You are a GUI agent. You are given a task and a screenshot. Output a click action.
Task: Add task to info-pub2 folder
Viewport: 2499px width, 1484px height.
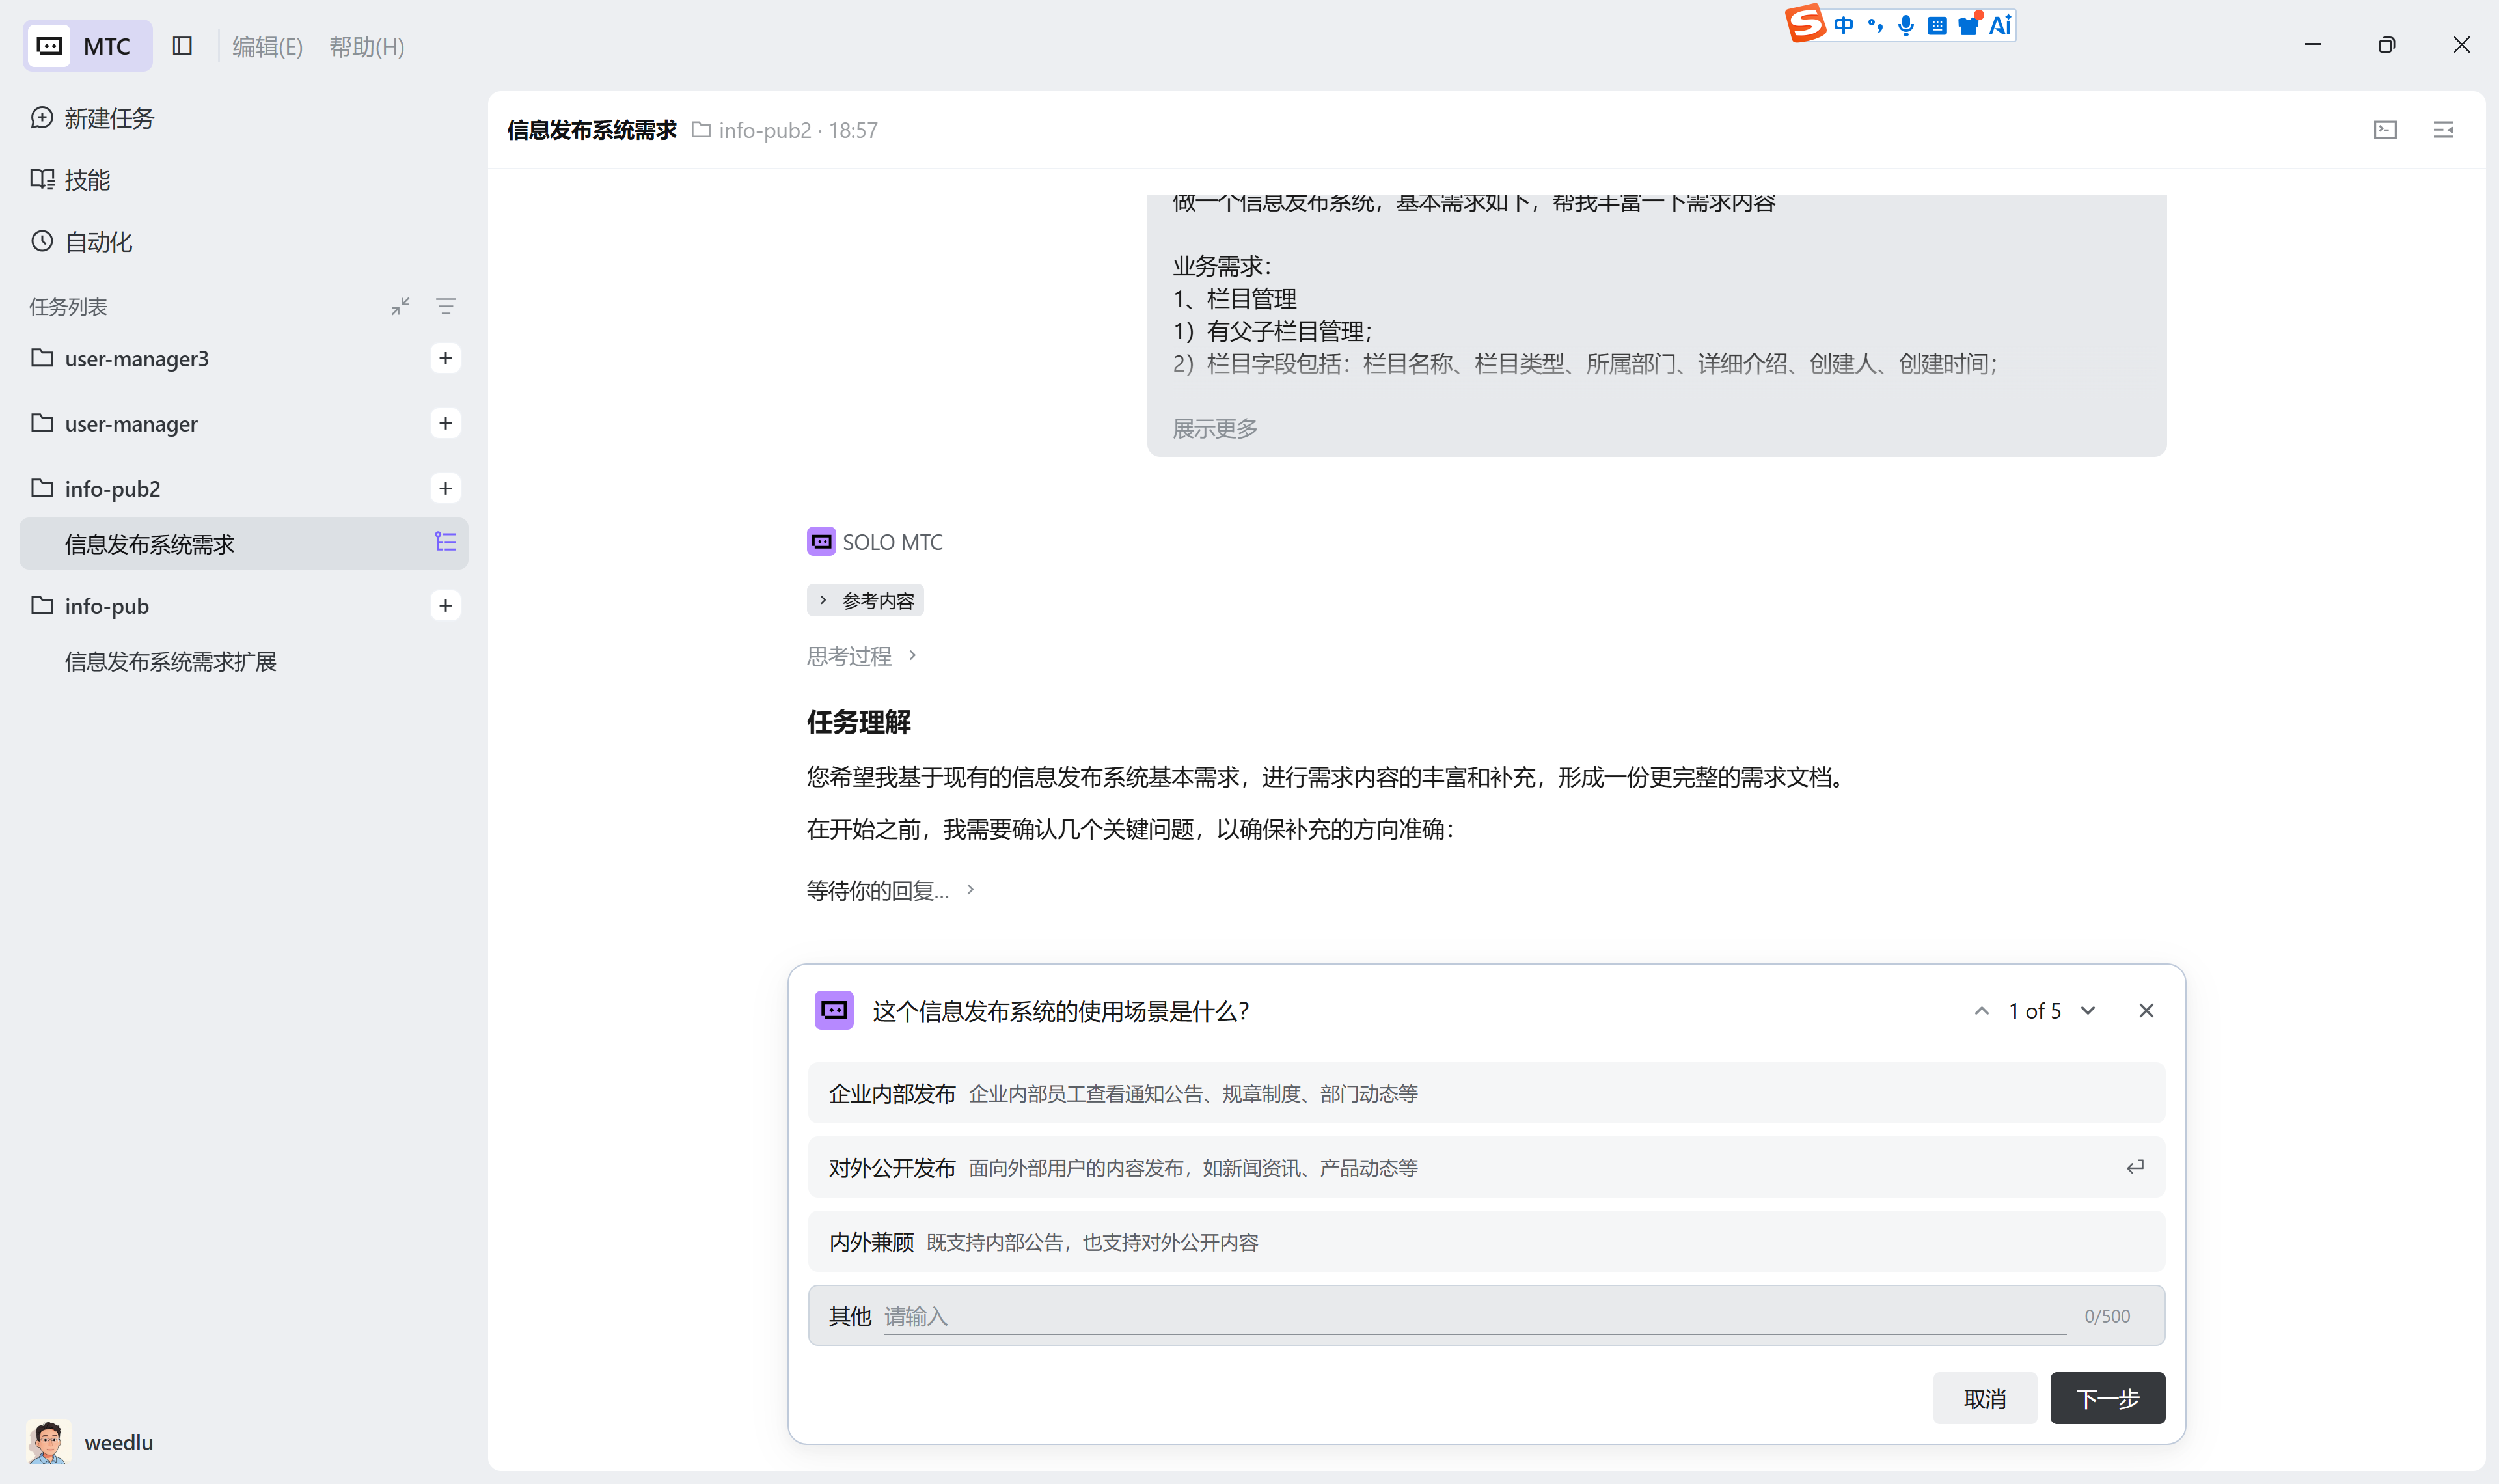pos(446,488)
